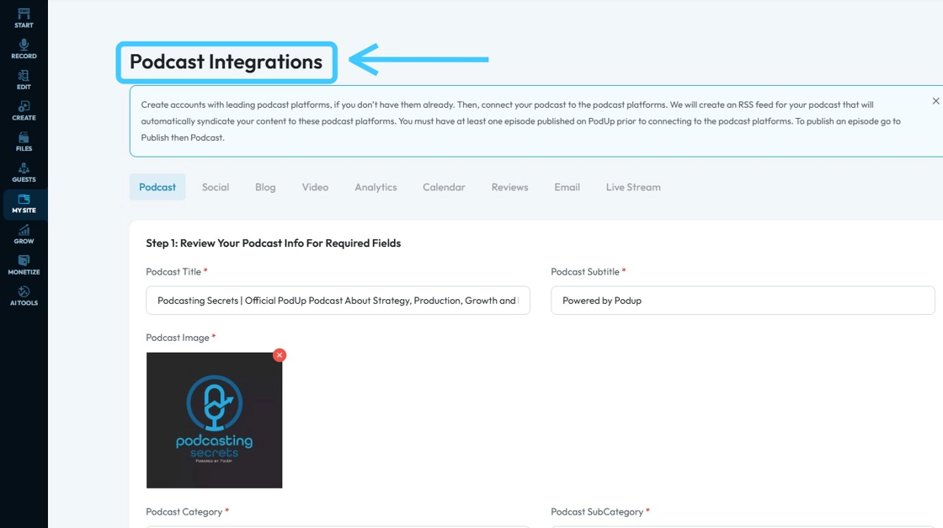This screenshot has height=528, width=943.
Task: Switch to the Email tab
Action: (x=567, y=187)
